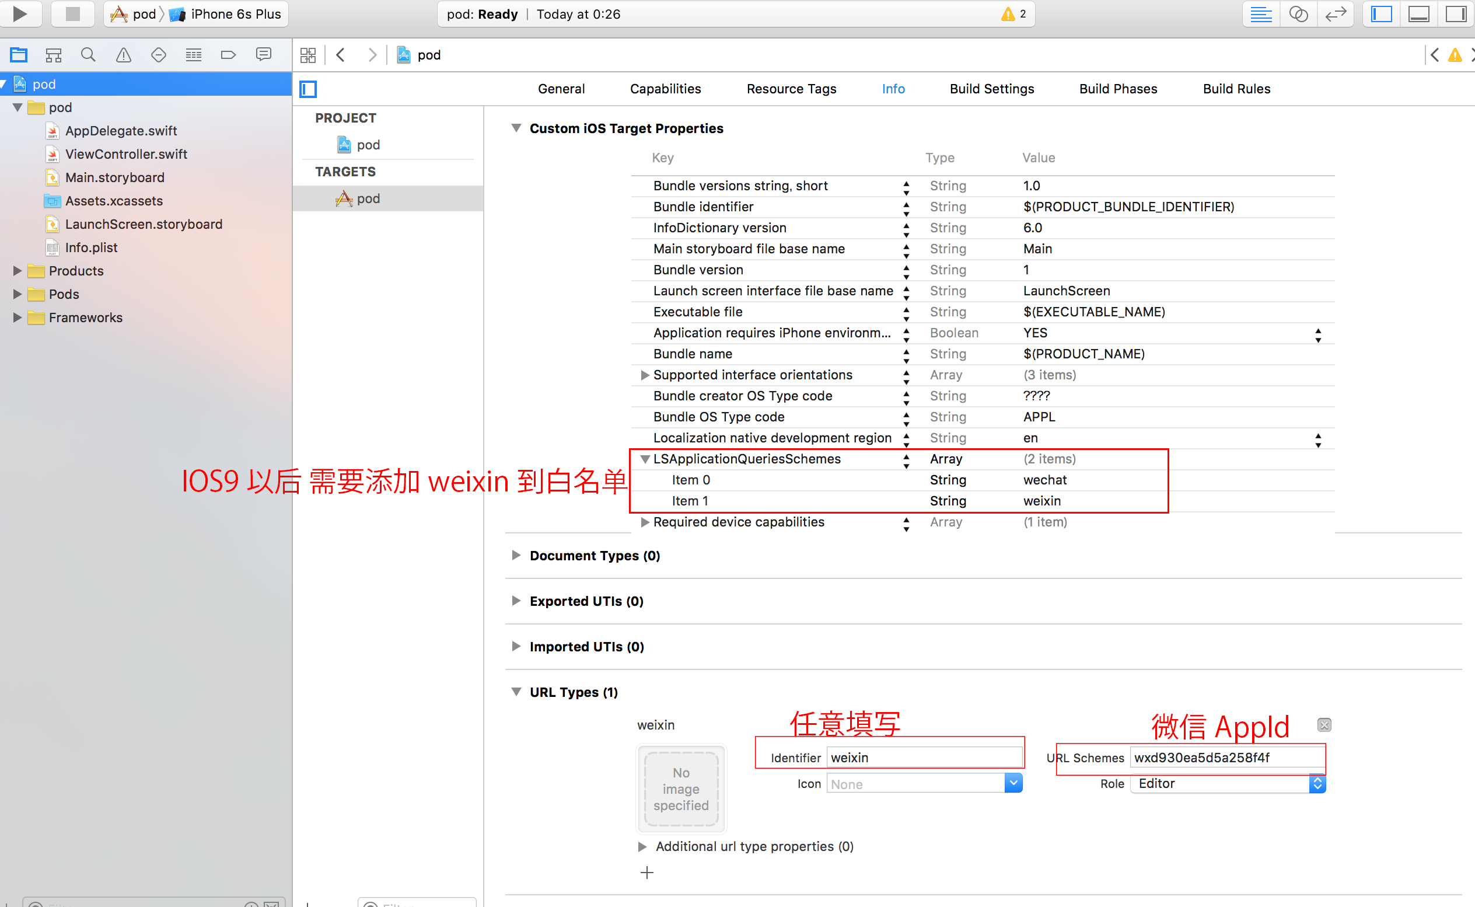This screenshot has height=907, width=1475.
Task: Toggle the right Utilities panel visibility
Action: pyautogui.click(x=1456, y=14)
